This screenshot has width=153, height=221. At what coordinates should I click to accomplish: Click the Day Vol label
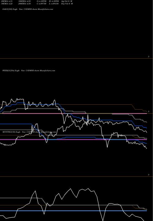(x=67, y=4)
